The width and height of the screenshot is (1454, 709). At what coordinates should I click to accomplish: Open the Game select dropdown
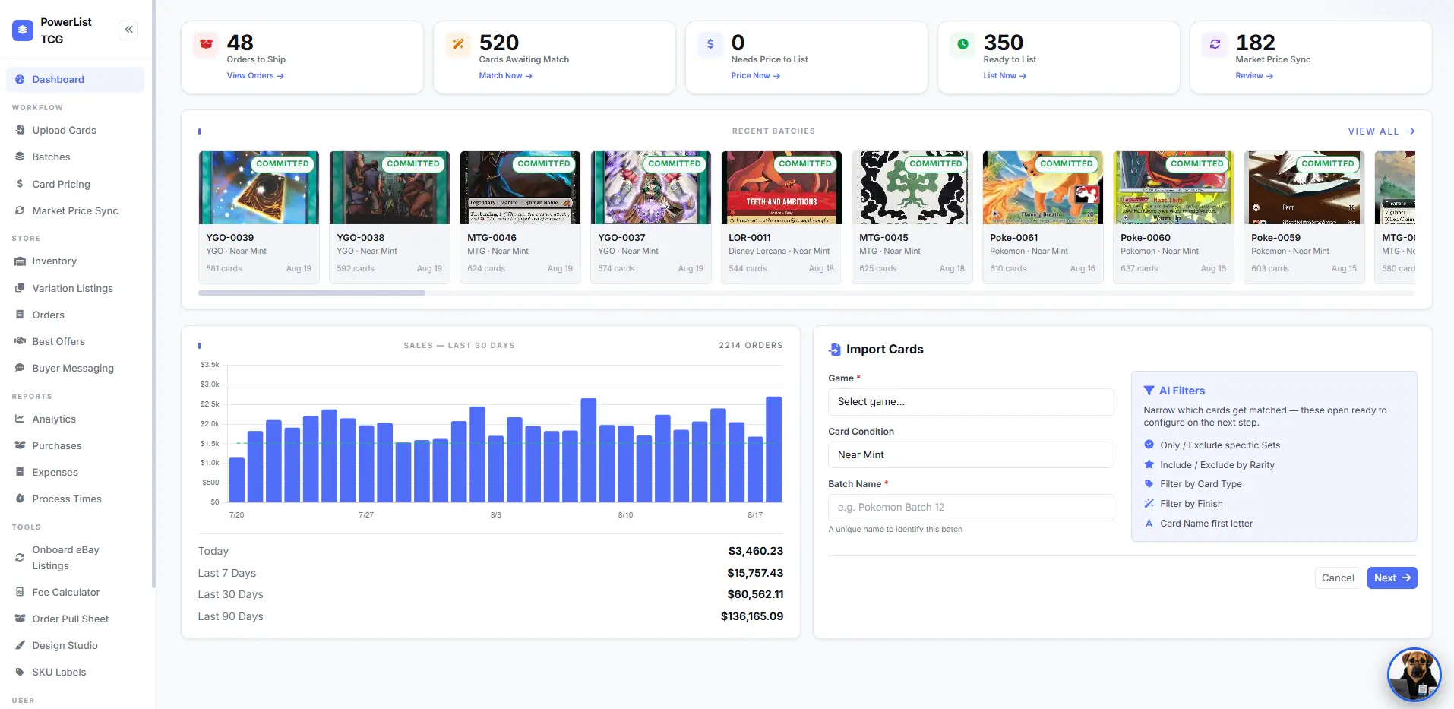point(971,402)
